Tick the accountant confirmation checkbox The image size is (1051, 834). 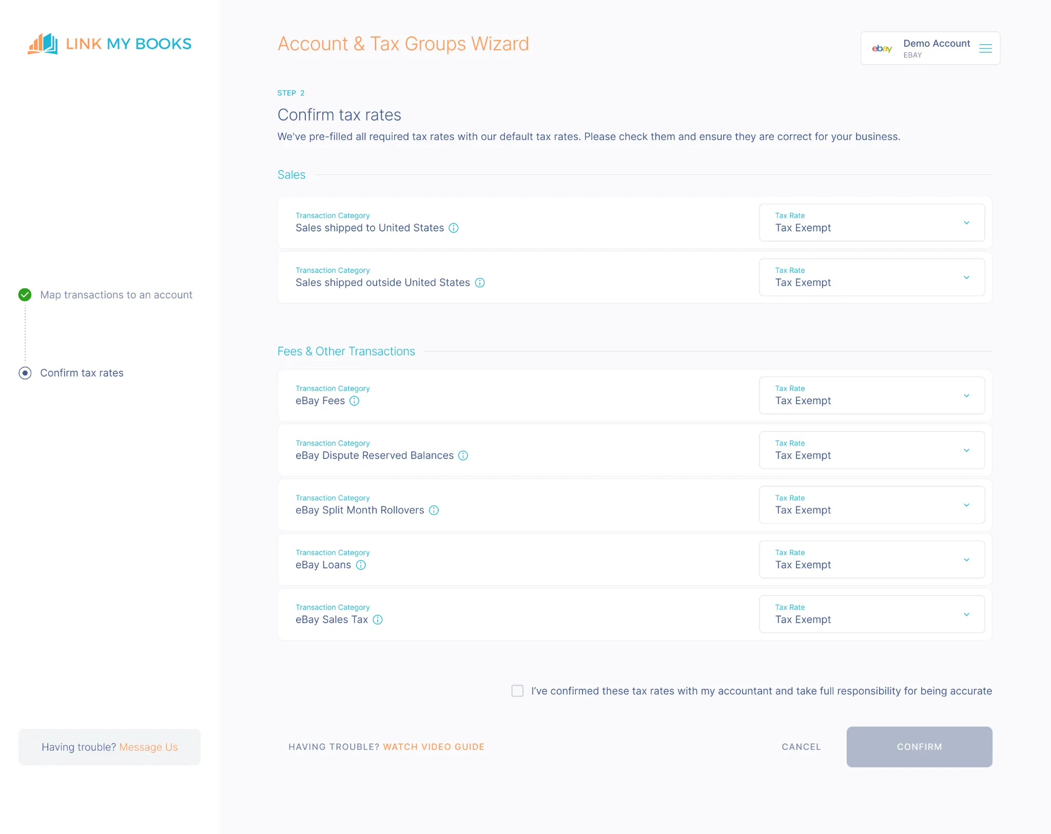coord(517,691)
